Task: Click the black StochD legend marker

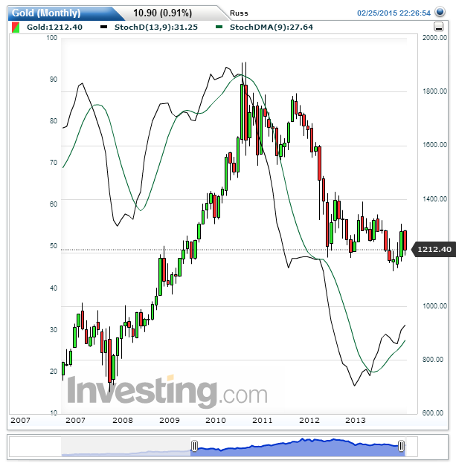Action: point(104,27)
